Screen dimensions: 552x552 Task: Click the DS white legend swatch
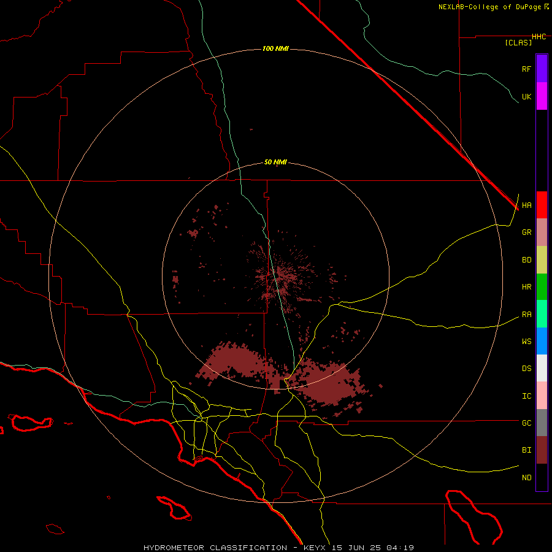tap(542, 368)
